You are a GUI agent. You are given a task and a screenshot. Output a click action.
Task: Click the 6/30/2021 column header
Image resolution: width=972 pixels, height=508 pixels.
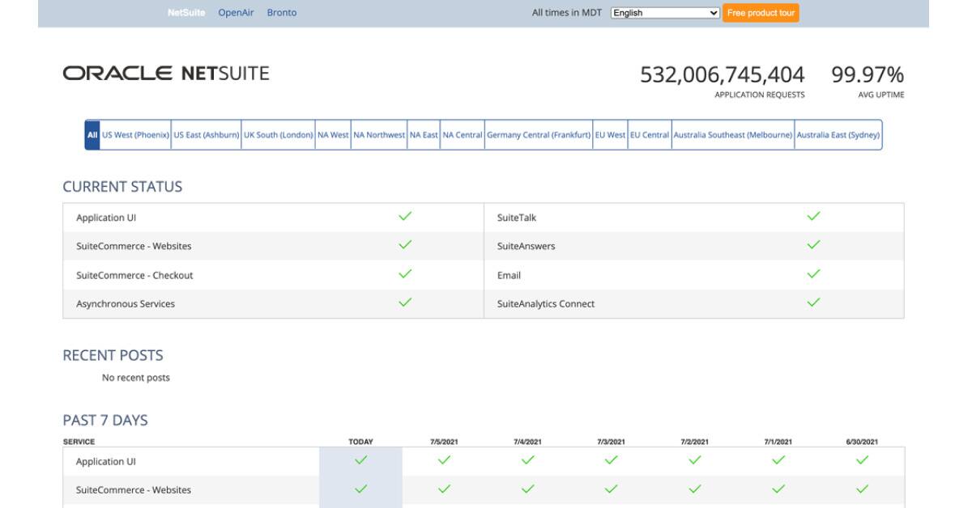862,442
